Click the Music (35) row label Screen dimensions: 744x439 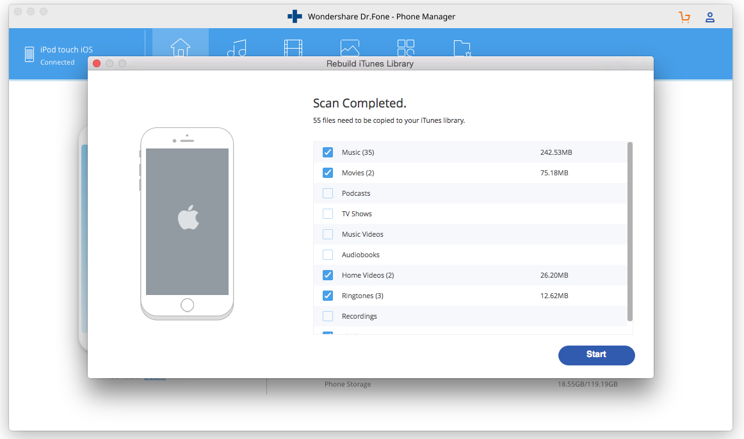[x=358, y=152]
